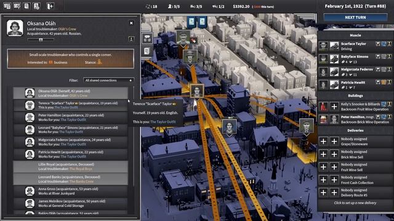This screenshot has height=221, width=394.
Task: Select Anna Gross row in connections list
Action: 71,191
